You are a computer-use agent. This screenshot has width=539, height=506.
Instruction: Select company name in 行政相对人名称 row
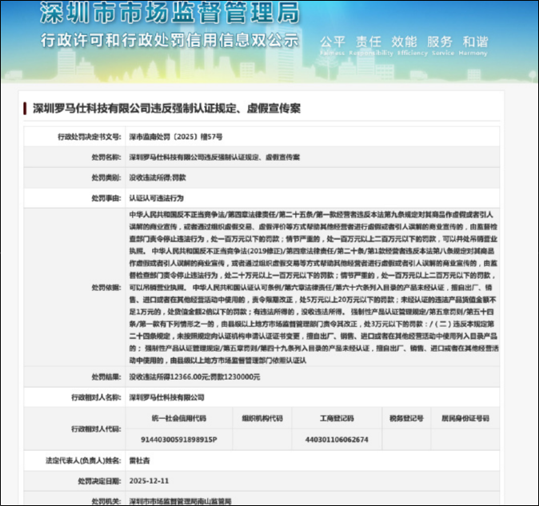click(166, 397)
